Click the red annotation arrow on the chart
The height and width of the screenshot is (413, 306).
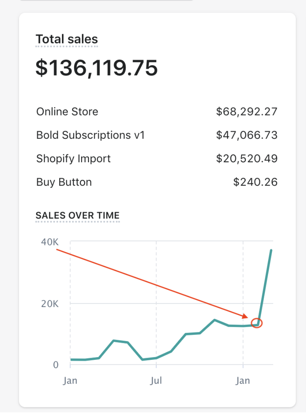point(152,283)
